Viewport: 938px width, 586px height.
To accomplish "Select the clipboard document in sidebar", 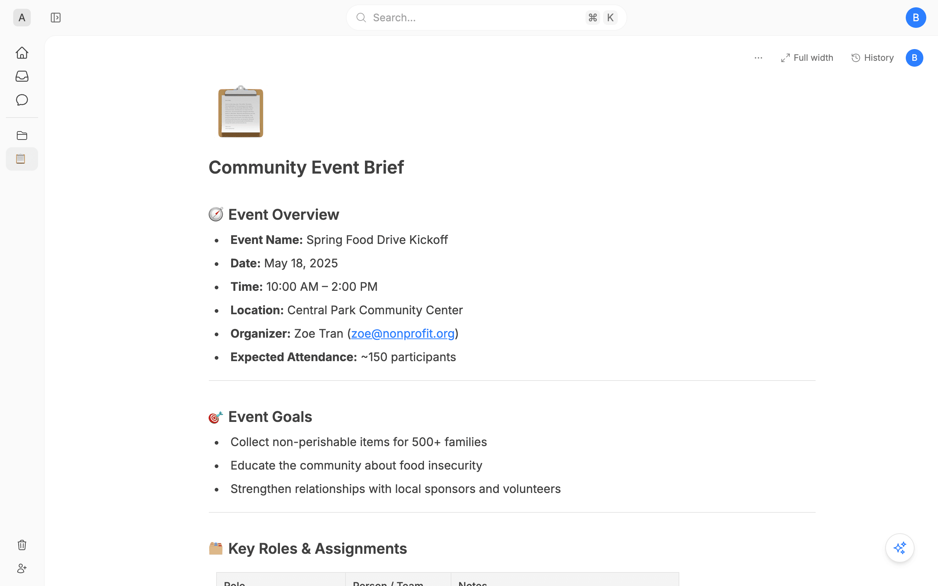I will pos(22,159).
